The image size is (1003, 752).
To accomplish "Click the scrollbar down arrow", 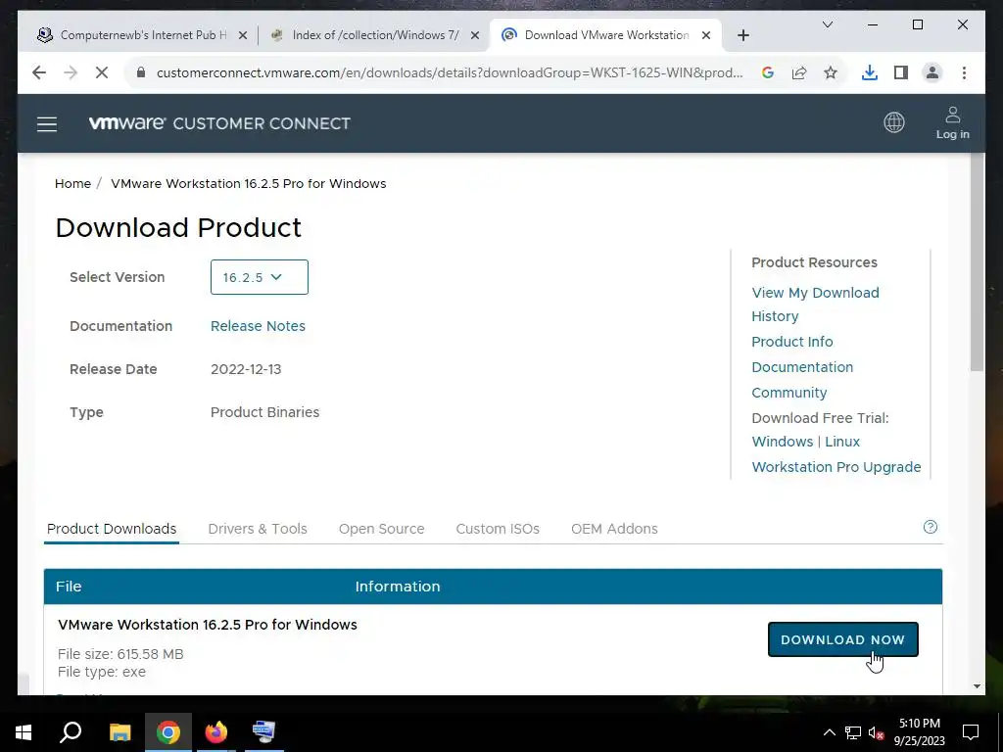I will coord(977,686).
